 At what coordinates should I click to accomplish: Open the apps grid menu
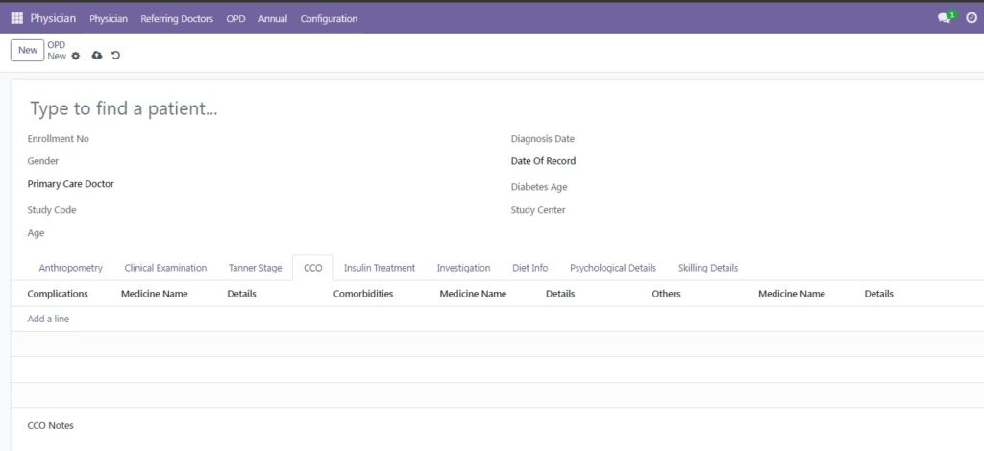tap(16, 18)
